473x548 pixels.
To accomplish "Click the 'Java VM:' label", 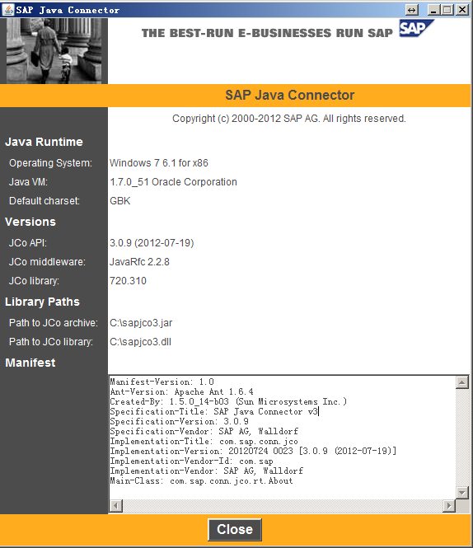I will [x=28, y=182].
